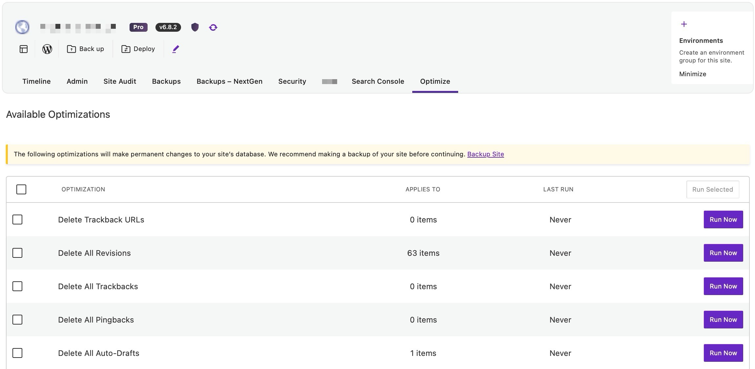
Task: Click the purple sync refresh icon
Action: [213, 27]
